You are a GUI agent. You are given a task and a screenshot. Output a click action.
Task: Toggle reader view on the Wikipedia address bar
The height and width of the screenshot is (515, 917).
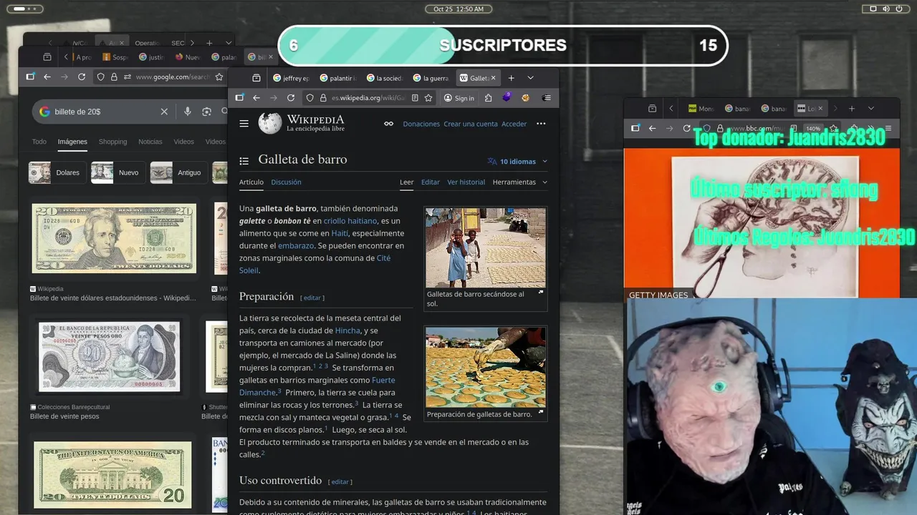tap(415, 98)
